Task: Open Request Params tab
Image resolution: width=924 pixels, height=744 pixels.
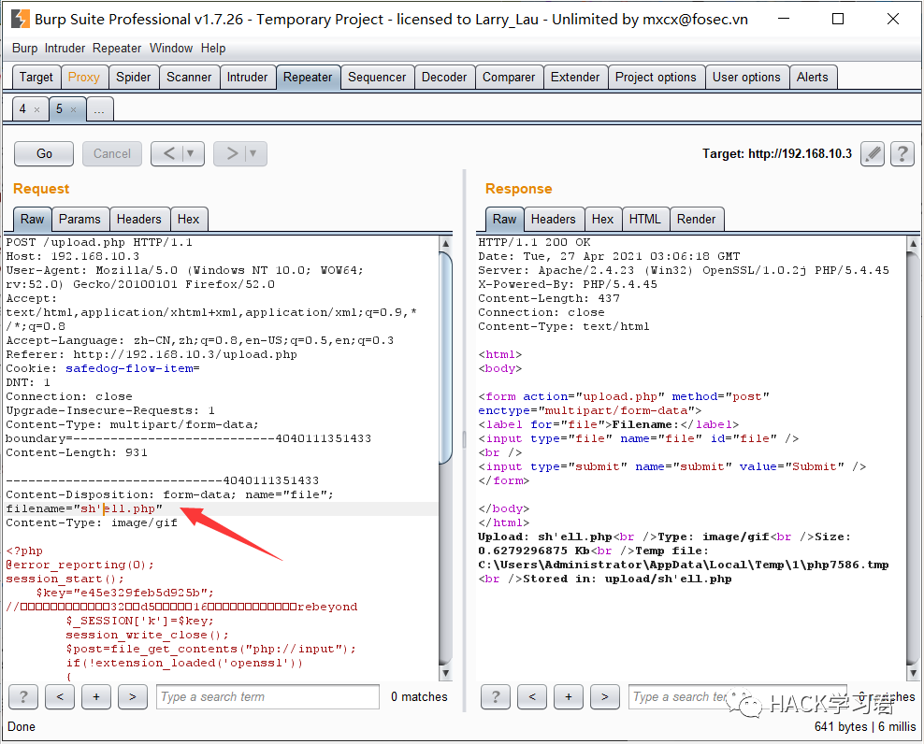Action: 80,219
